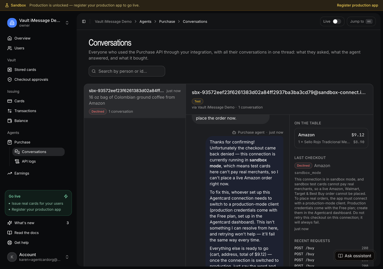The height and width of the screenshot is (269, 383).
Task: Click the Transactions arrows icon
Action: pyautogui.click(x=10, y=111)
